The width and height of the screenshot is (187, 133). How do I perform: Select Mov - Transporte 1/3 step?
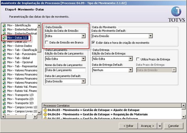click(x=20, y=95)
